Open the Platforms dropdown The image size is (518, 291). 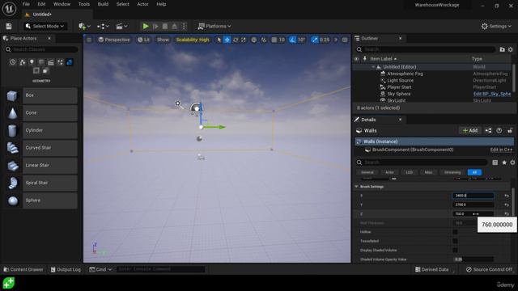(214, 26)
